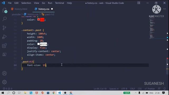This screenshot has width=169, height=95.
Task: Click the .past>h3{ selector line
Action: coord(28,62)
